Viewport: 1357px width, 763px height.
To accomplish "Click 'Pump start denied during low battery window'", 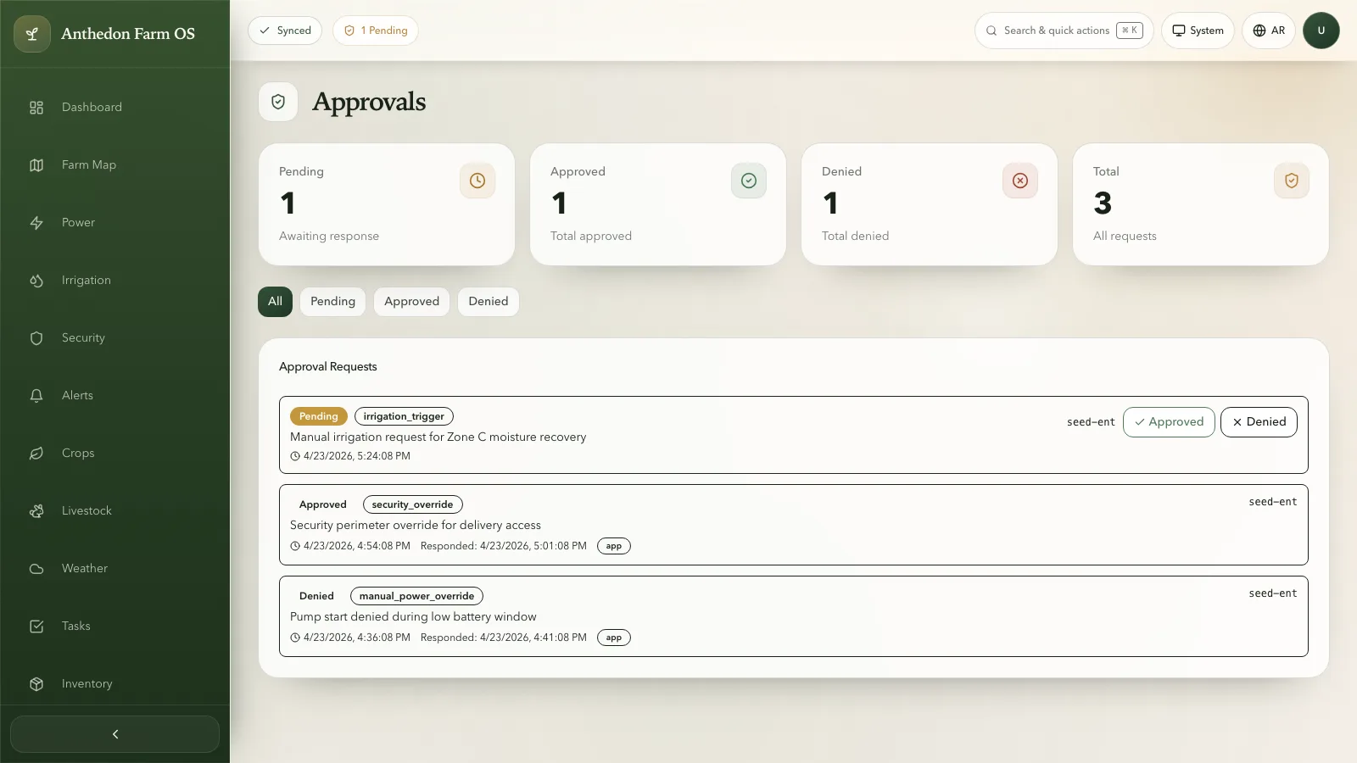I will coord(413,617).
